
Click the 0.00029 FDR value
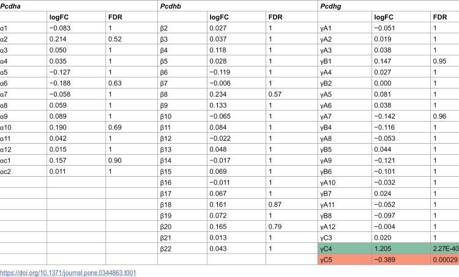pos(445,260)
